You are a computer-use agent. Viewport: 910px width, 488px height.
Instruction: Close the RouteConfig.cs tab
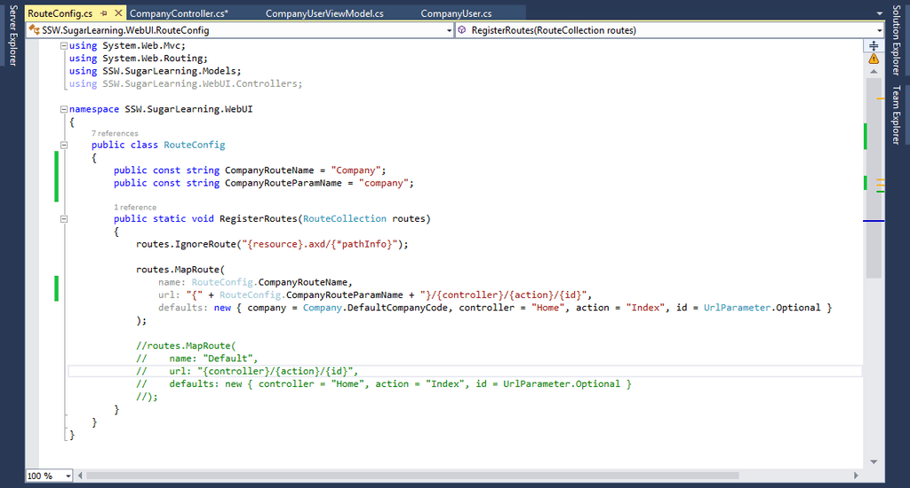pos(117,14)
